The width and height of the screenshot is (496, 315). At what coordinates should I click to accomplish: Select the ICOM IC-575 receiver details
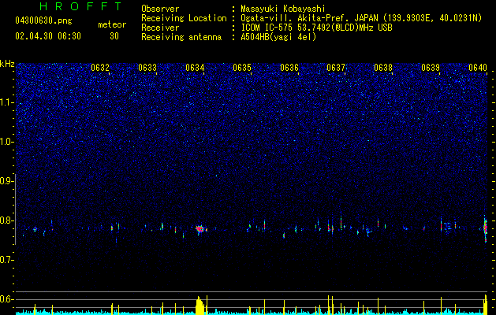(x=316, y=28)
